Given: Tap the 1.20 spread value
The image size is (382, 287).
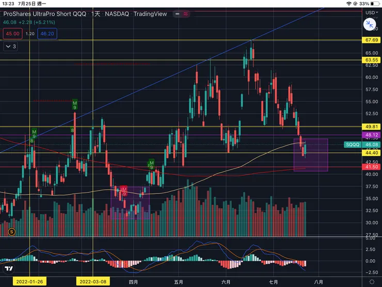Looking at the screenshot, I should click(x=30, y=34).
